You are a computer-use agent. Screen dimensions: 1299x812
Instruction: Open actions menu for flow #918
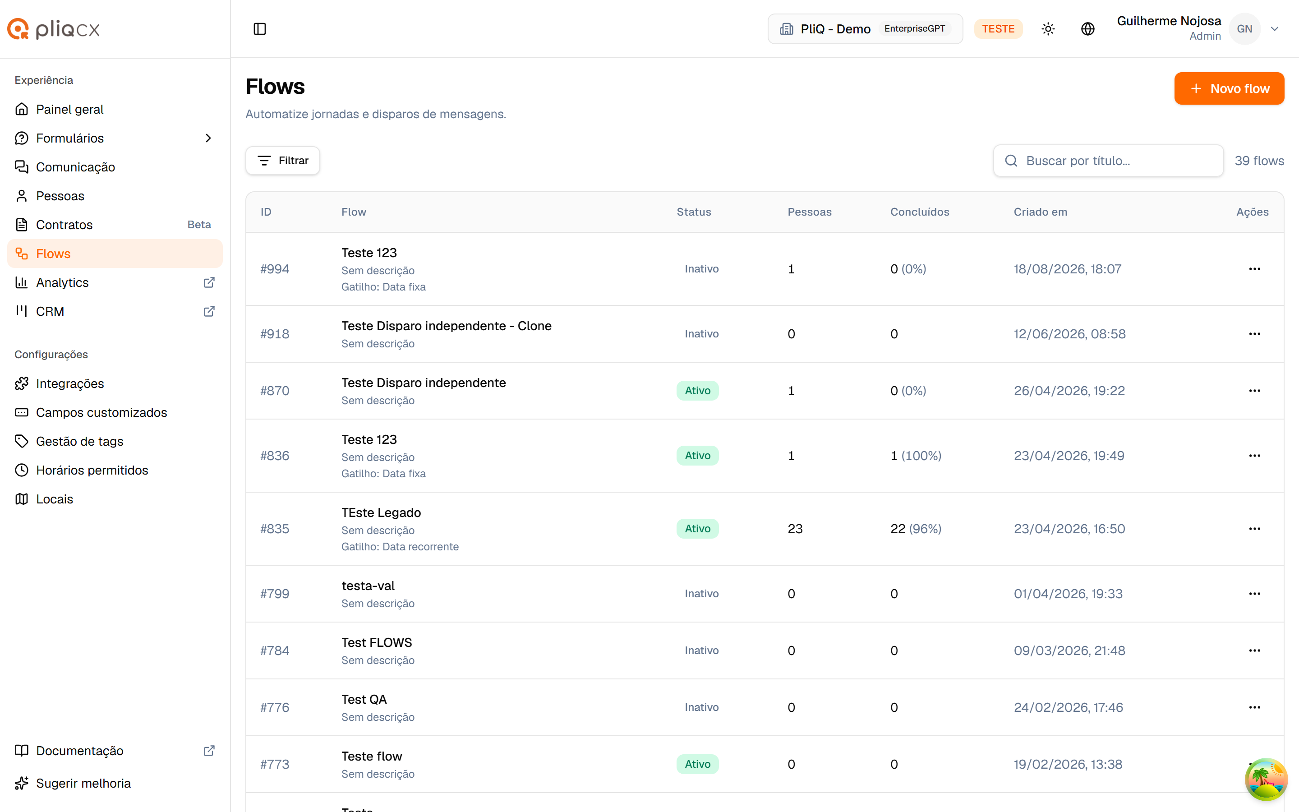pyautogui.click(x=1254, y=334)
